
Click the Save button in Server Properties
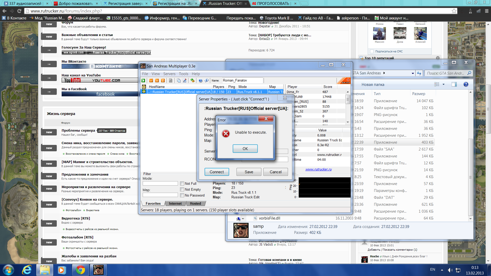click(x=249, y=172)
